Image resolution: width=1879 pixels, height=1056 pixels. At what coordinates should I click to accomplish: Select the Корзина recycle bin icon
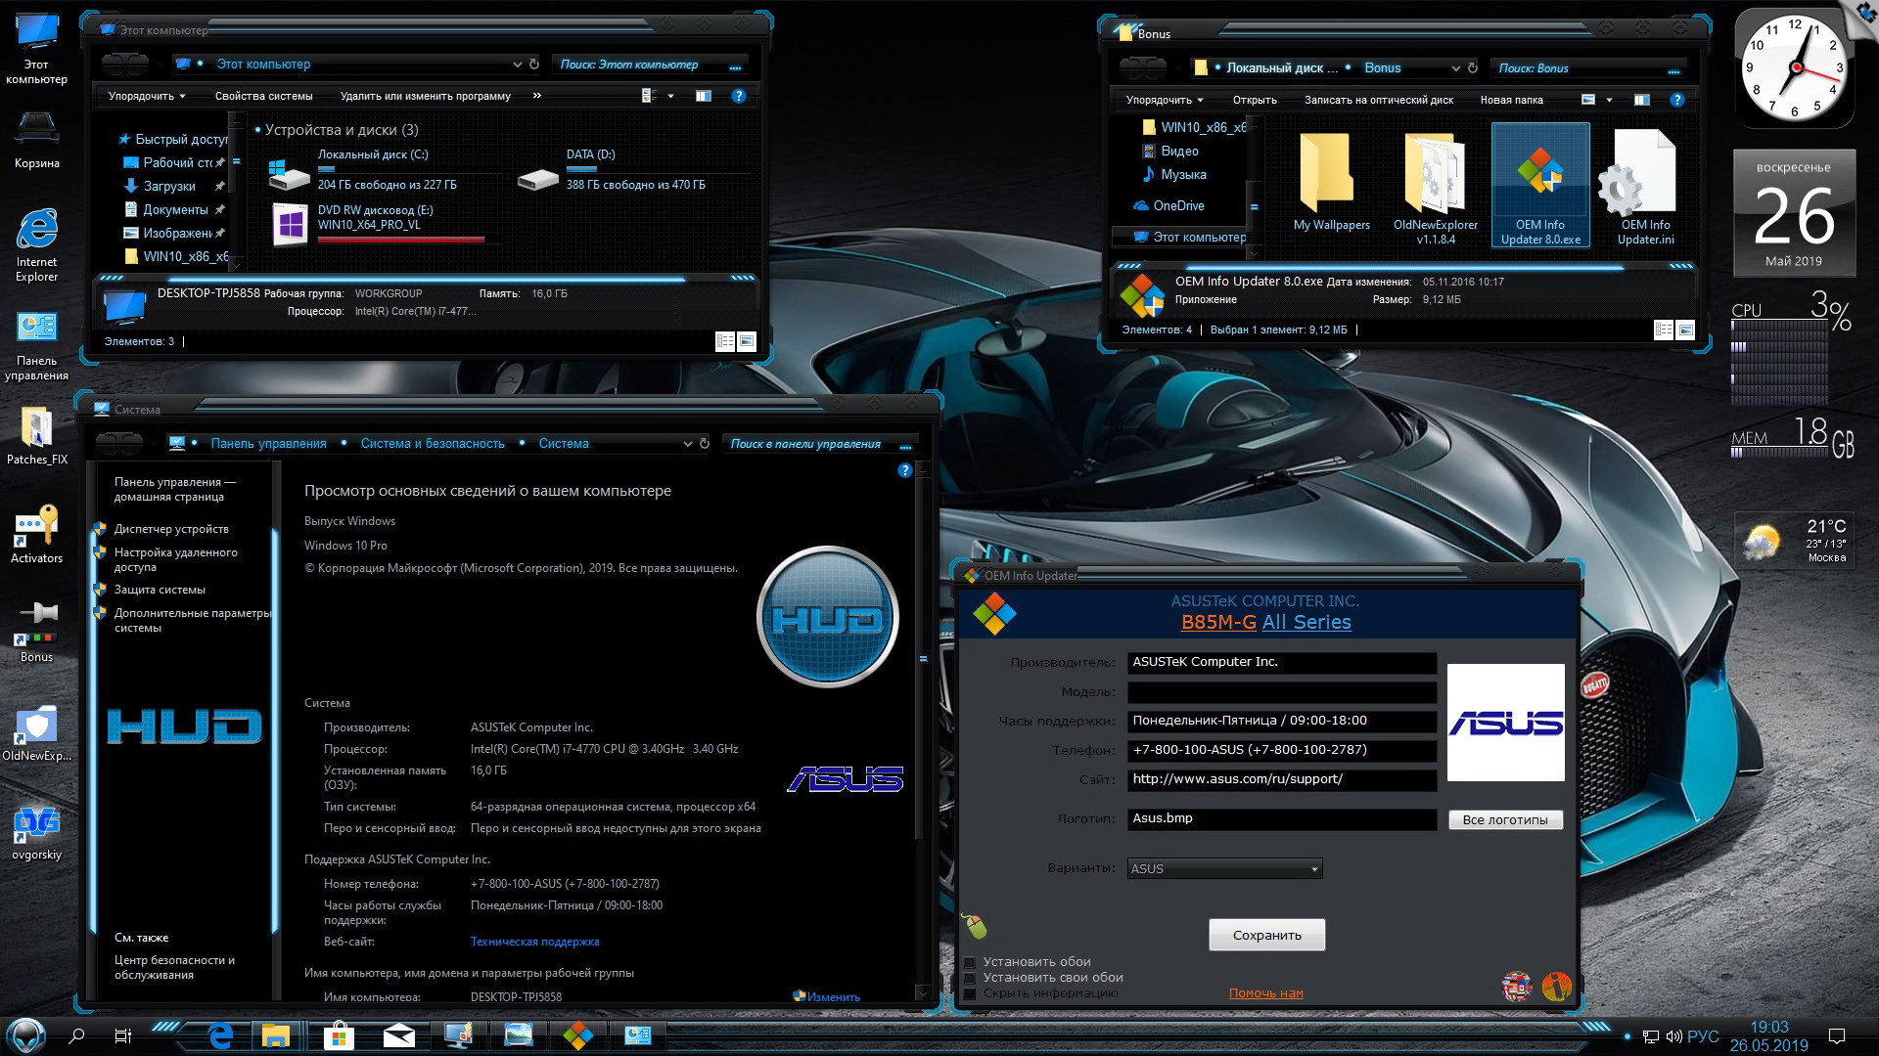(x=36, y=141)
